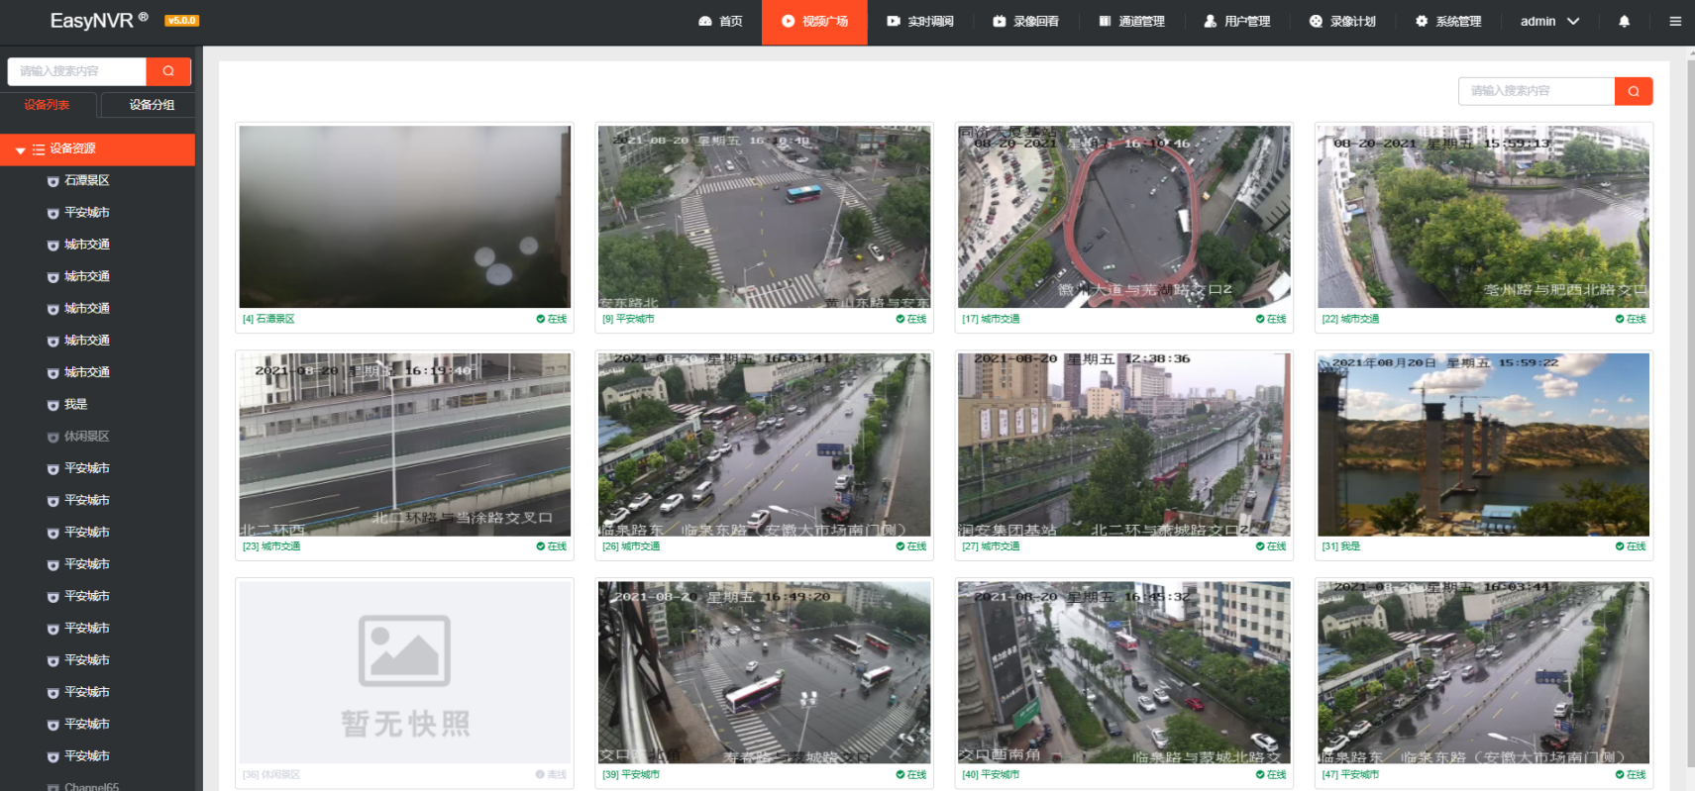Open the 录像回看 menu item
The height and width of the screenshot is (791, 1695).
point(1026,21)
